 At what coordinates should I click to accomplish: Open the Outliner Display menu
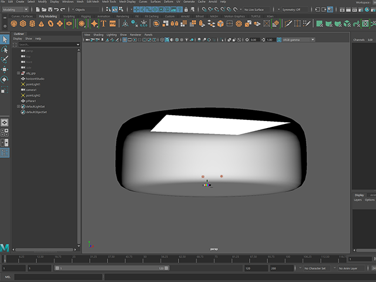tap(18, 39)
